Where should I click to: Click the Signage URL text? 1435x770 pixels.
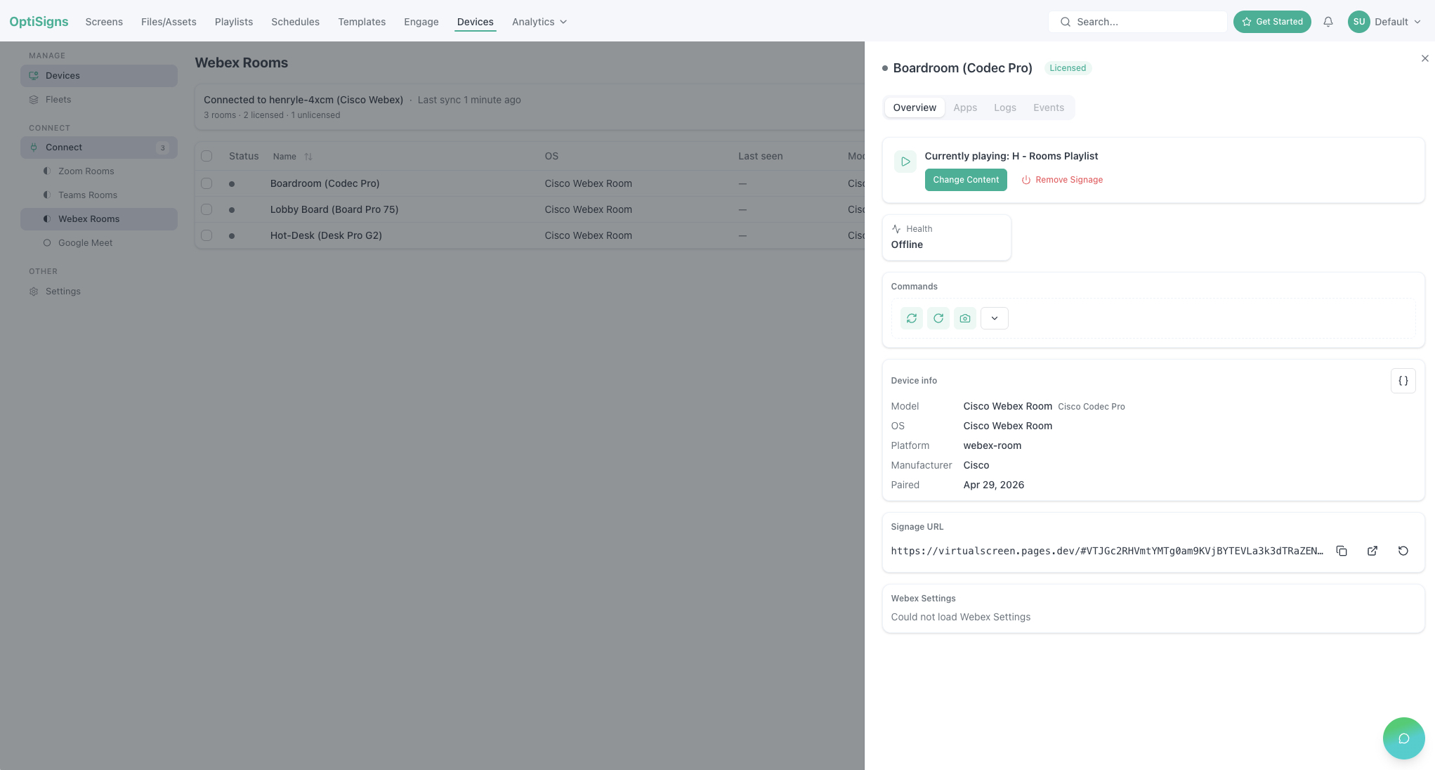click(1107, 551)
